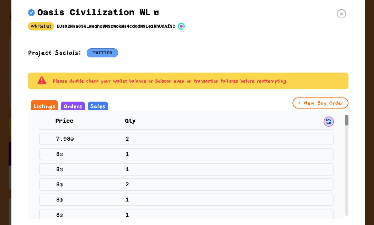Open the TWITTER project social link
Viewport: 374px width, 225px height.
tap(102, 53)
